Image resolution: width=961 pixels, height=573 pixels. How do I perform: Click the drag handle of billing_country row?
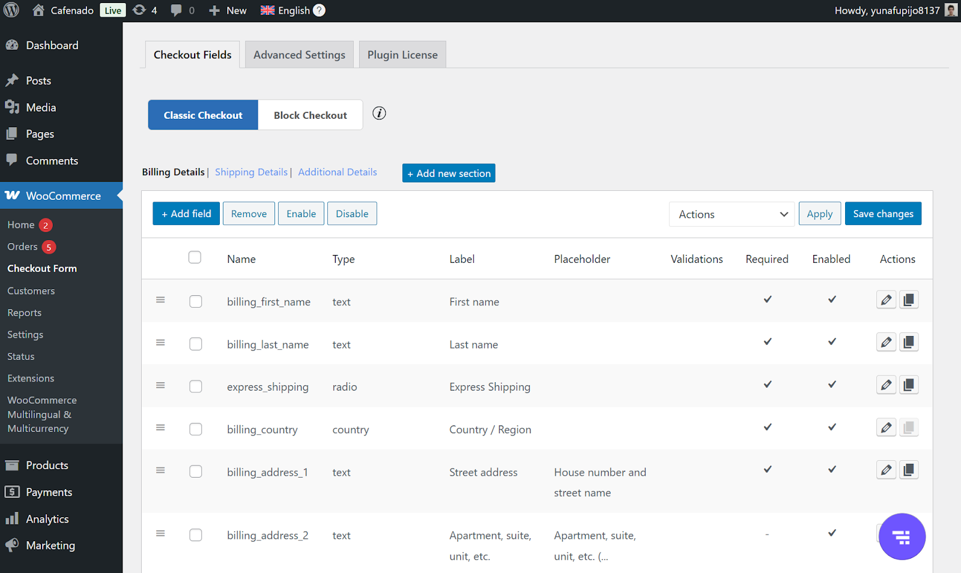click(x=160, y=428)
